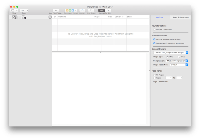Uncheck Convert each page to a worksheet

click(x=154, y=43)
